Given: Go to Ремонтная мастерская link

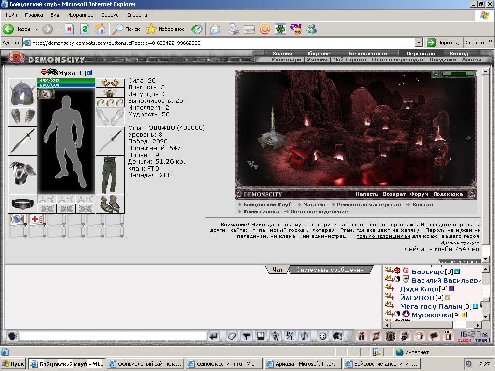Looking at the screenshot, I should point(368,204).
